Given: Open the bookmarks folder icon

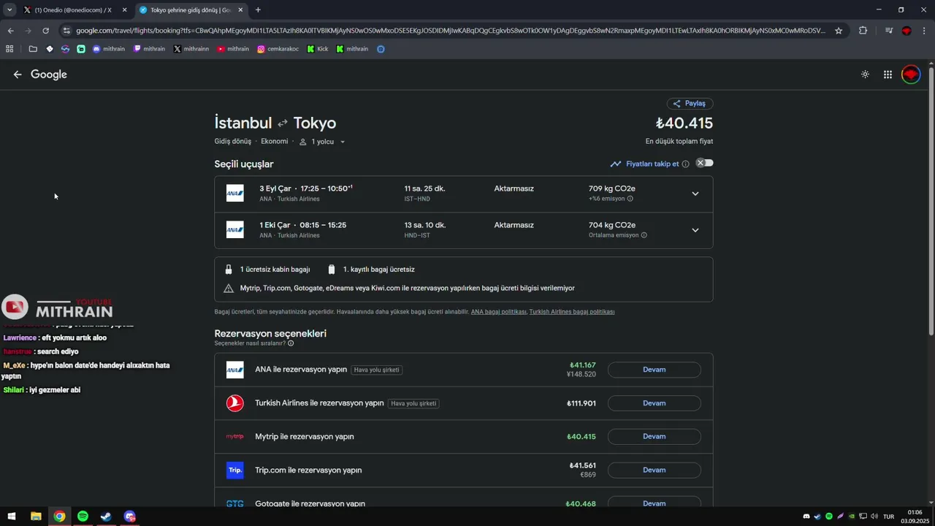Looking at the screenshot, I should click(33, 49).
